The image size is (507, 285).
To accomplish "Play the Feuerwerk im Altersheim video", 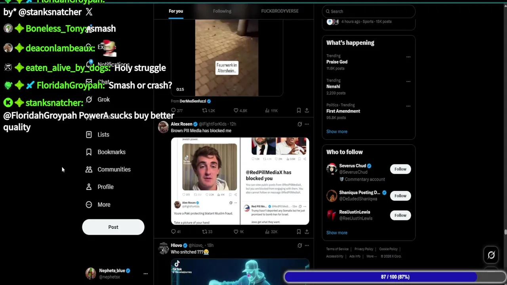I will 227,58.
